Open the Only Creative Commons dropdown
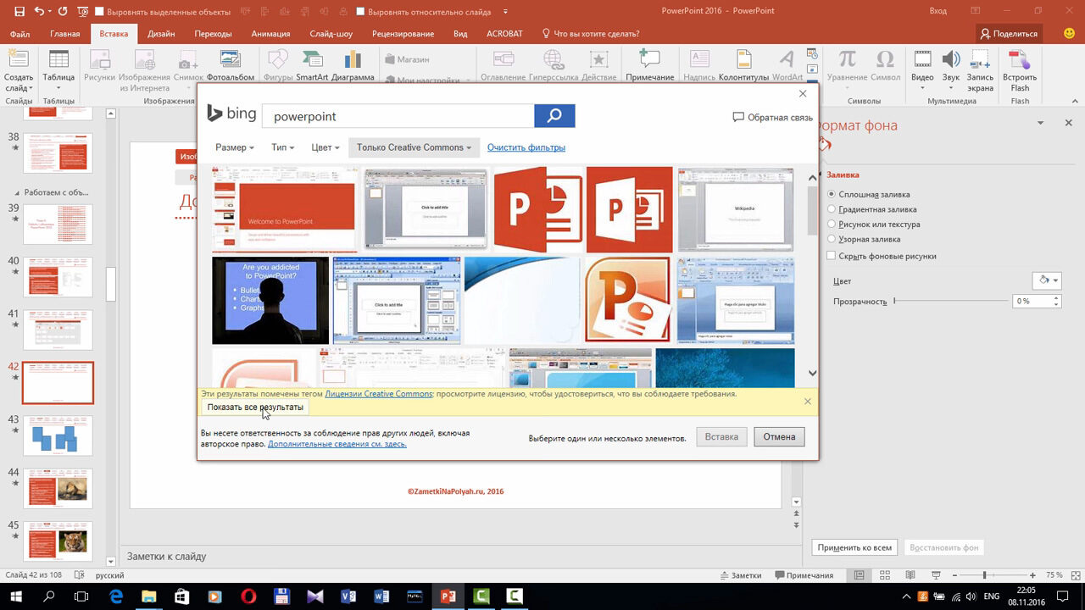 [x=414, y=147]
